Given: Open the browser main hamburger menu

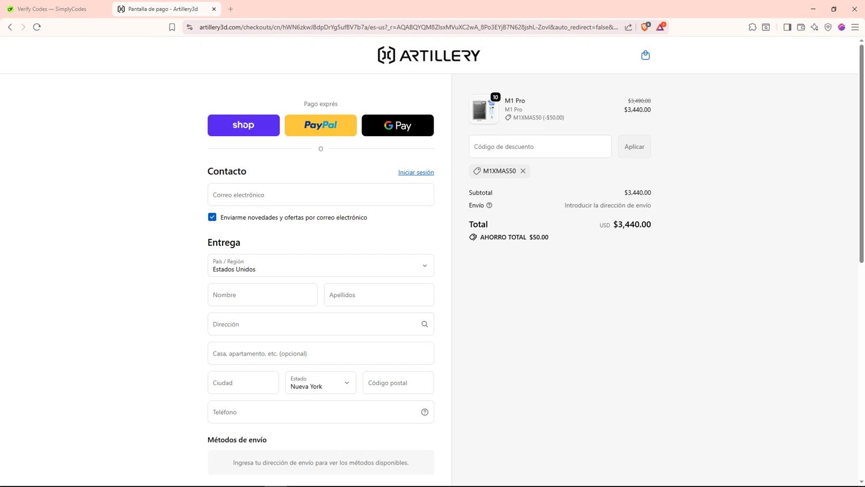Looking at the screenshot, I should [855, 27].
